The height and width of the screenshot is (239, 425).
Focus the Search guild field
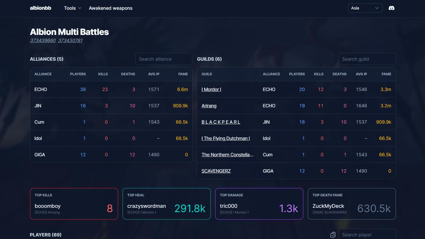[x=367, y=59]
